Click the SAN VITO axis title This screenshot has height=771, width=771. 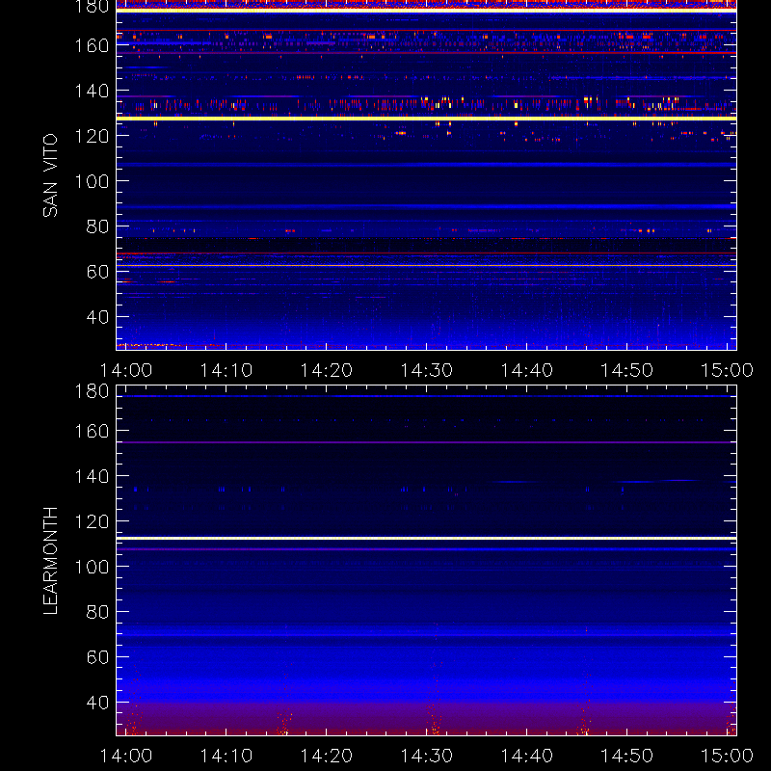(x=50, y=175)
